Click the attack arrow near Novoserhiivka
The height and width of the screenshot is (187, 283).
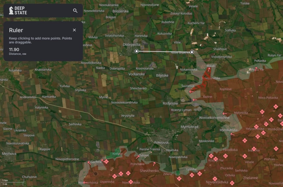[x=85, y=183]
